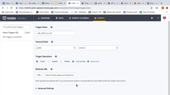Open the hasura mail bookmark
The image size is (170, 95).
8,12
